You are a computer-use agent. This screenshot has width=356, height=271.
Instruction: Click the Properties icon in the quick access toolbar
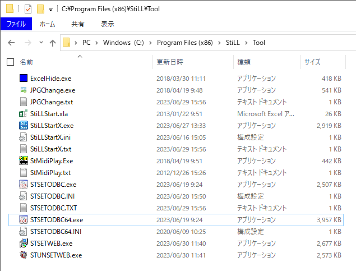click(x=28, y=9)
